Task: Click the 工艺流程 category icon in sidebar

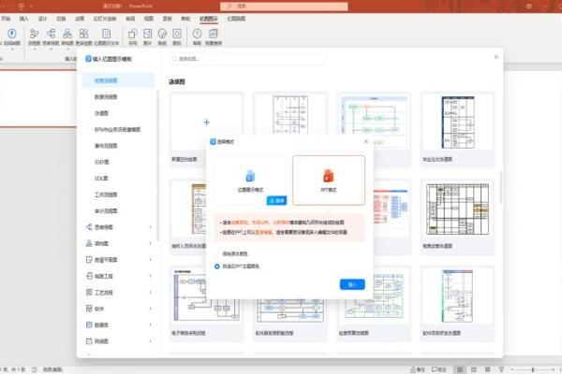Action: click(x=89, y=292)
